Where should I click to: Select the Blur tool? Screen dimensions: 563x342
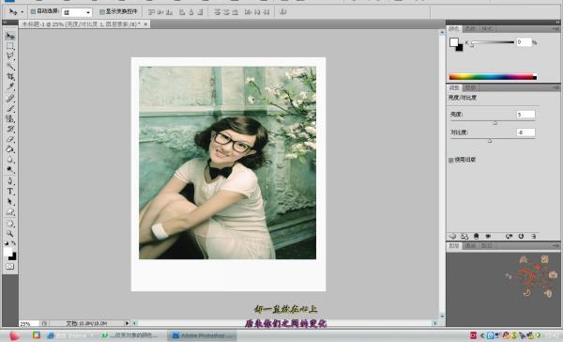click(x=9, y=160)
